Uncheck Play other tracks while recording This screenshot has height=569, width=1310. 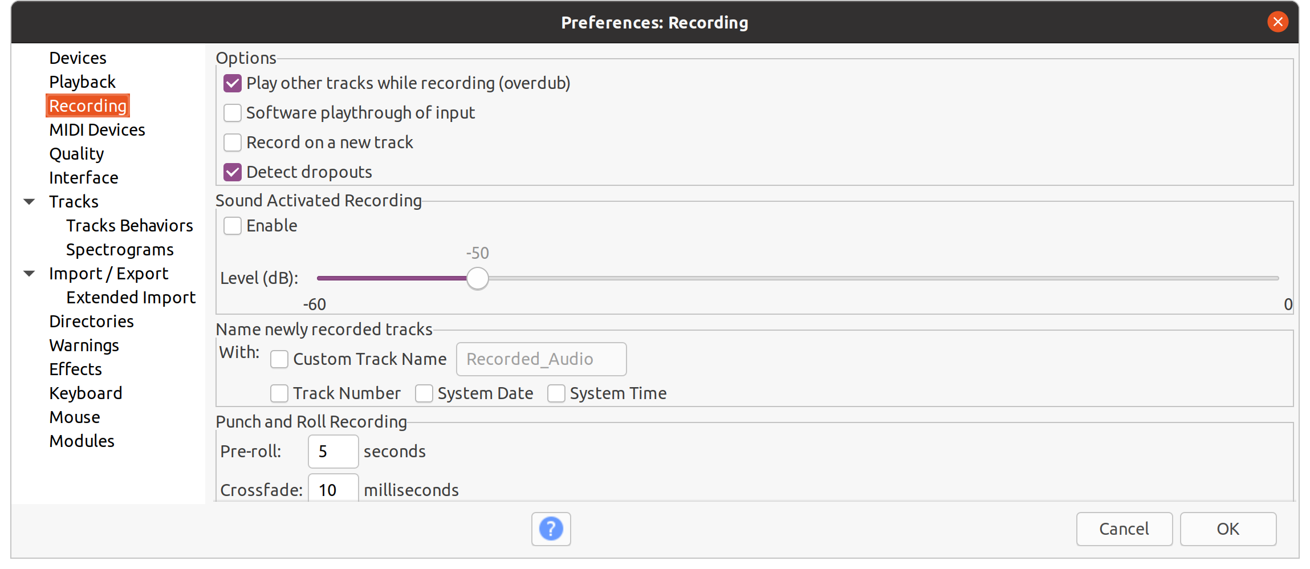point(233,83)
